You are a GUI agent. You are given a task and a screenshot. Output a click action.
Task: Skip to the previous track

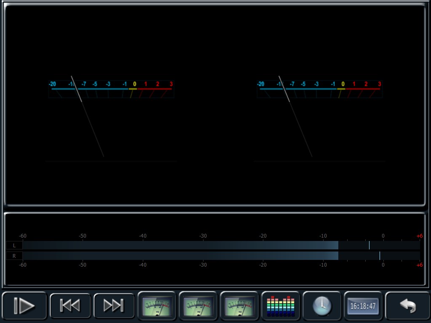pyautogui.click(x=70, y=305)
